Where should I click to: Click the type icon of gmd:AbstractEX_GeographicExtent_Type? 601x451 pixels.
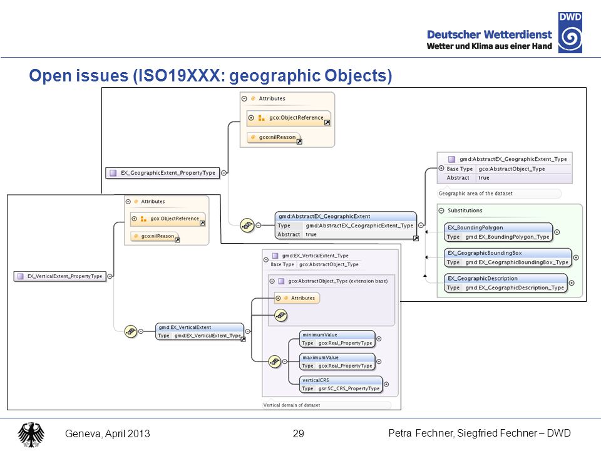[451, 158]
